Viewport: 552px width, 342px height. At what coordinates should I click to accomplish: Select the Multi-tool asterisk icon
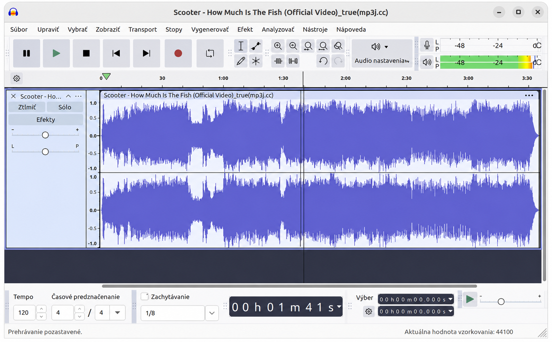(x=256, y=61)
